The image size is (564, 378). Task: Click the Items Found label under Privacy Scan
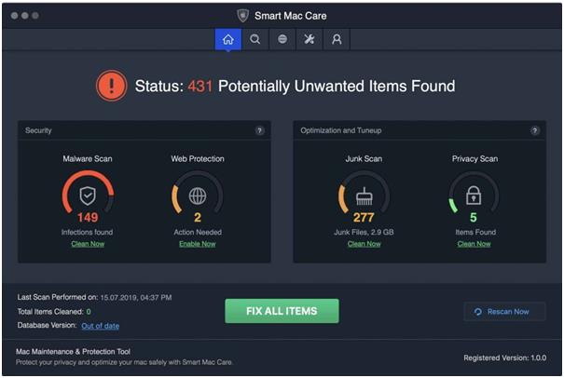coord(475,232)
